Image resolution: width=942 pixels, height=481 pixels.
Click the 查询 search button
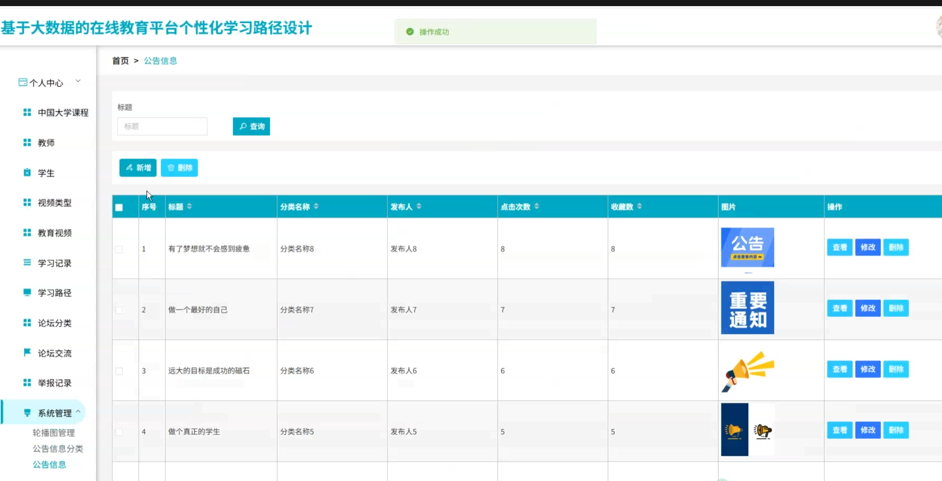[x=251, y=126]
